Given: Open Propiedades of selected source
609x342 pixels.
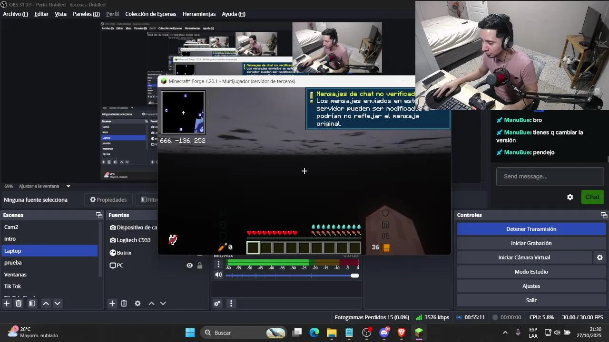Looking at the screenshot, I should [x=108, y=200].
